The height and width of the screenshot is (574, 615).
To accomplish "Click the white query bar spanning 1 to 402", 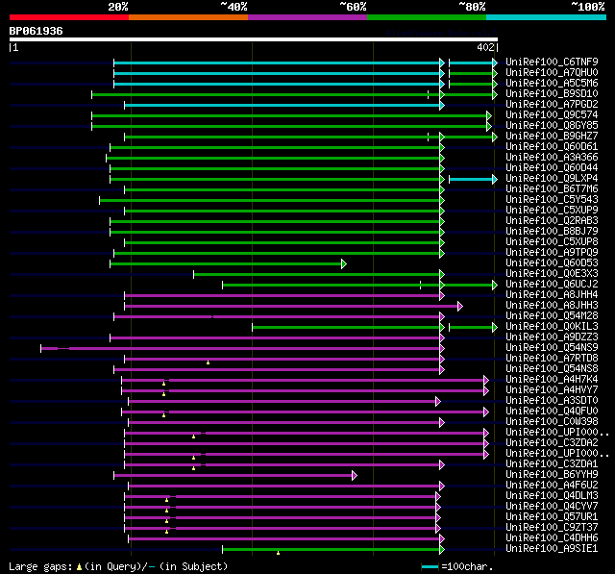I will [254, 39].
